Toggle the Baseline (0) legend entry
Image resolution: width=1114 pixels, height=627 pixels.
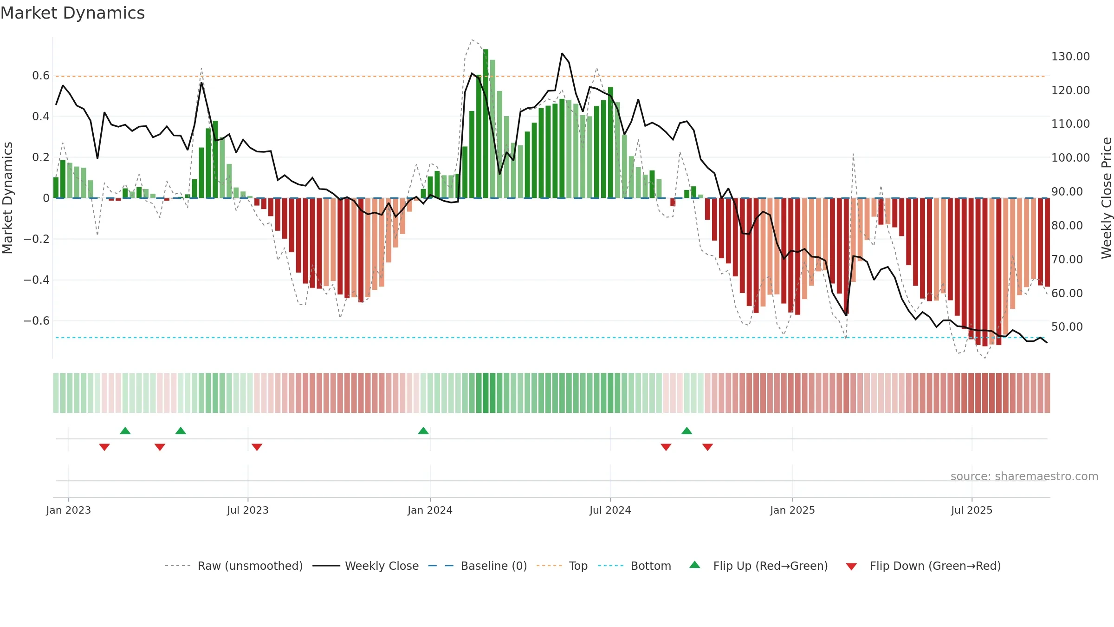point(477,566)
